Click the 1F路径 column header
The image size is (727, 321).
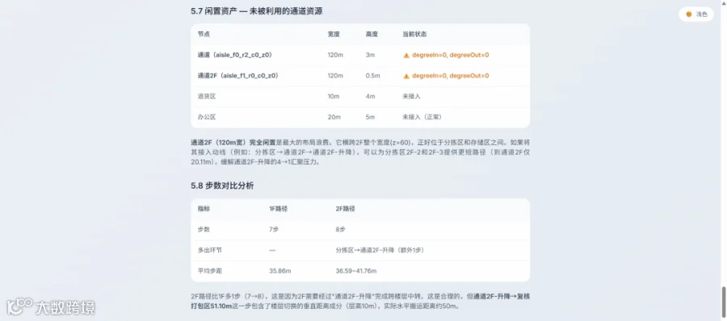click(x=278, y=209)
